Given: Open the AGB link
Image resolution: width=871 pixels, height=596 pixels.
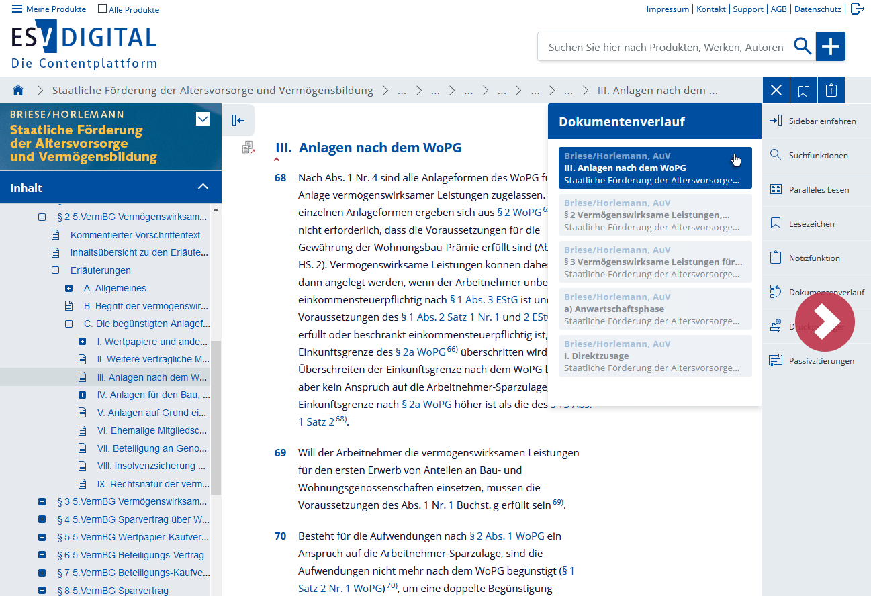Looking at the screenshot, I should click(778, 9).
